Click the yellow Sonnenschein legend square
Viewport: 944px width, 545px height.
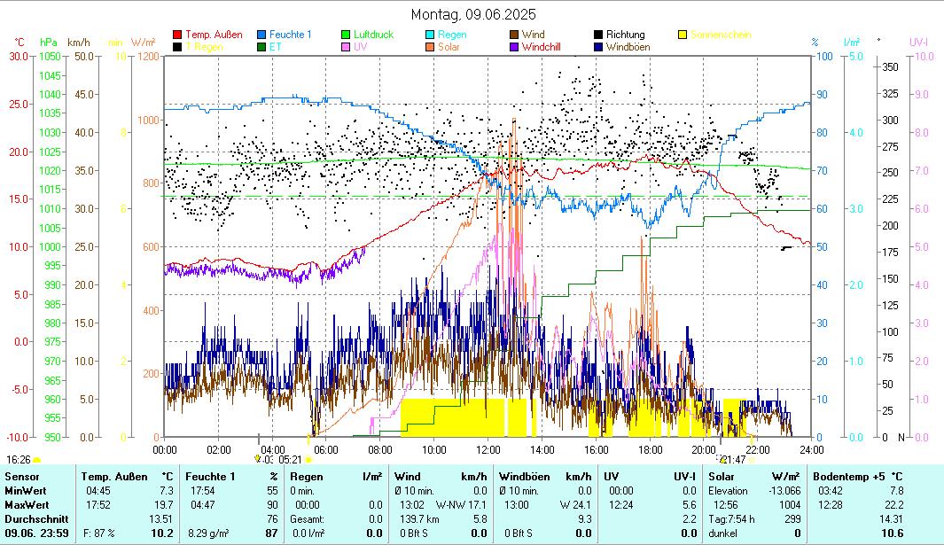(x=683, y=35)
